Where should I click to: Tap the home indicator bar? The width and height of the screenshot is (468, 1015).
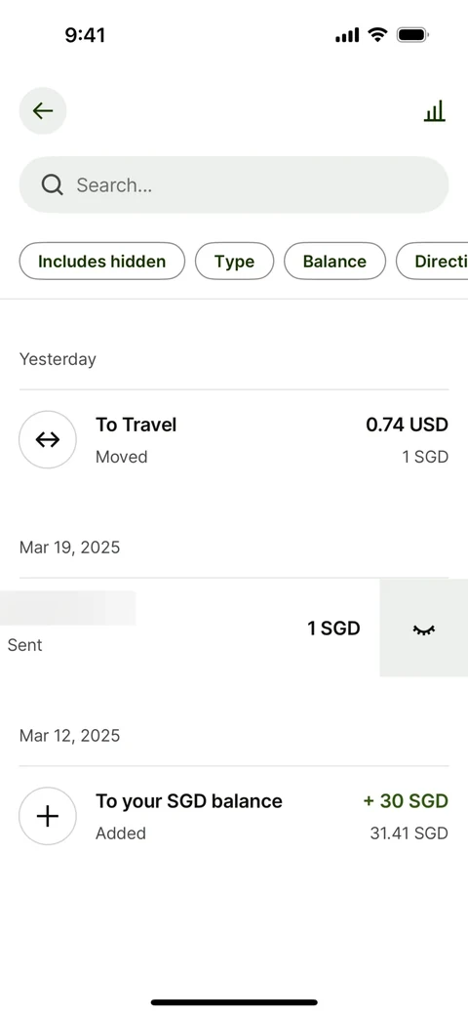pyautogui.click(x=234, y=1002)
